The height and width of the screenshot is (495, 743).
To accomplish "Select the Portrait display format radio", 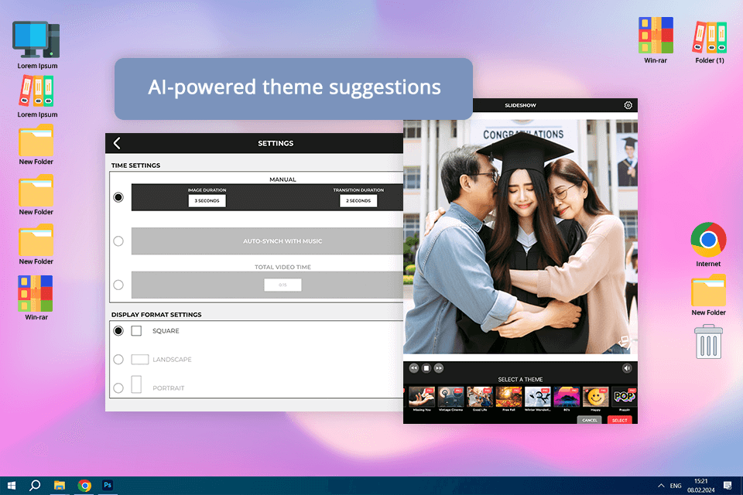I will tap(118, 388).
